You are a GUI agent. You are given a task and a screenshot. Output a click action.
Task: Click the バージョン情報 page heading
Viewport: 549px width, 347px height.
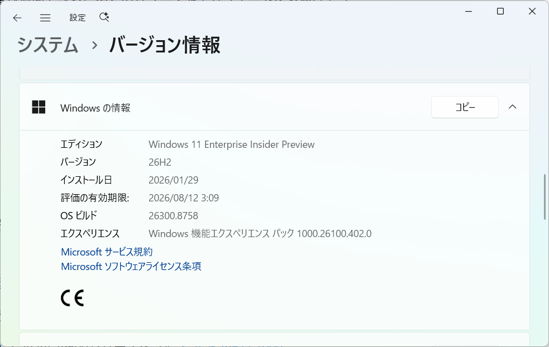[165, 45]
